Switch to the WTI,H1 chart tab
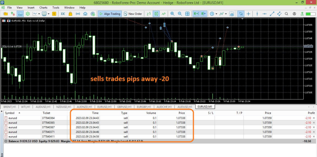This screenshot has height=157, width=317. point(25,107)
